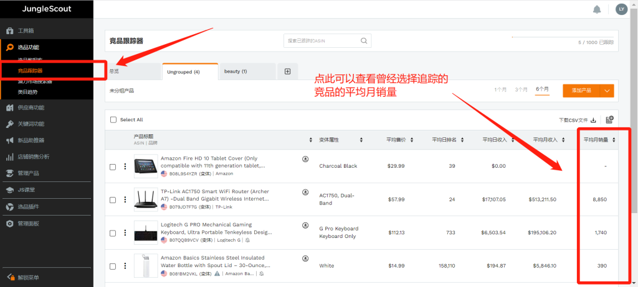
Task: Tick checkbox for Amazon Fire HD 10 row
Action: (x=113, y=167)
